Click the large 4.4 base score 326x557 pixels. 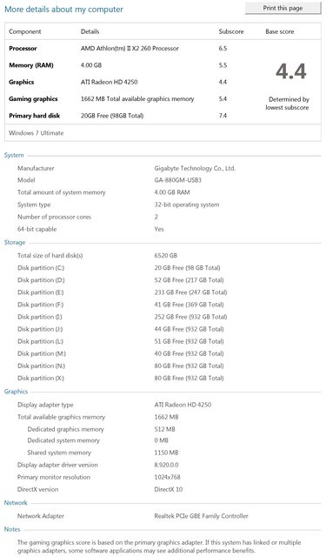tap(291, 71)
